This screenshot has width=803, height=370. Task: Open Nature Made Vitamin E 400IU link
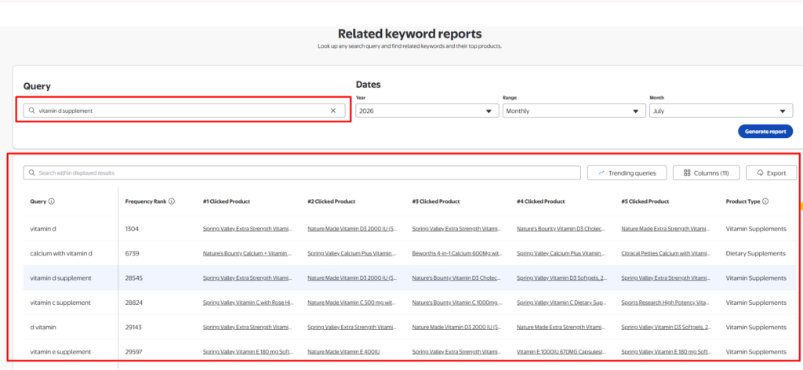coord(343,351)
